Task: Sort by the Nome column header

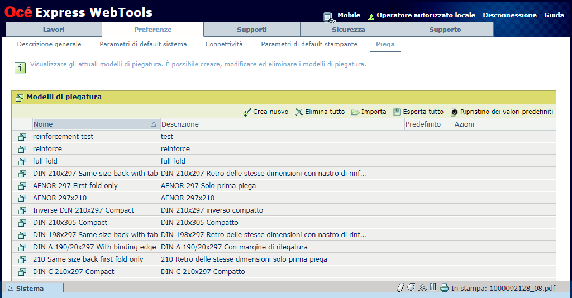Action: [96, 124]
